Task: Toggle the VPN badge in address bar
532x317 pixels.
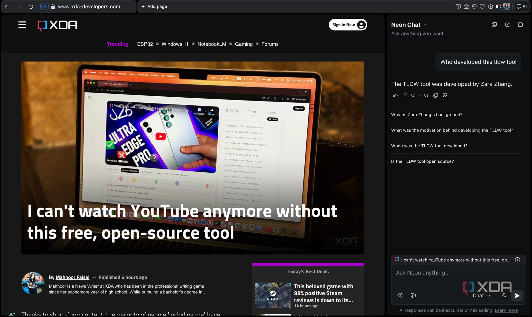Action: point(44,6)
